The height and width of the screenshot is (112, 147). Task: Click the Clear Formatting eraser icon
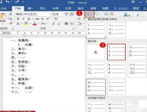click(x=56, y=19)
